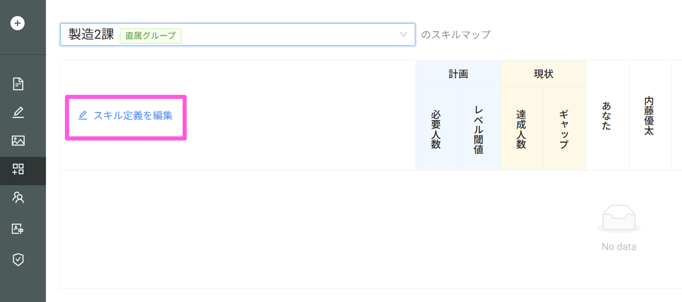Image resolution: width=682 pixels, height=302 pixels.
Task: Click the plus create button in sidebar
Action: pos(17,23)
